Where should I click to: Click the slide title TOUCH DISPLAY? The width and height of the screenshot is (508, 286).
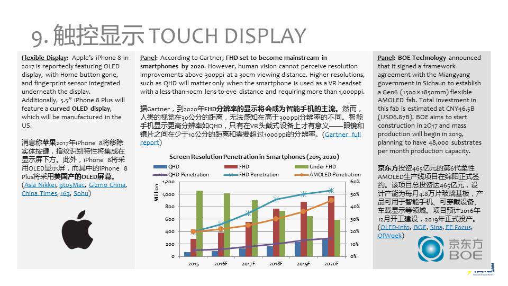coord(227,35)
